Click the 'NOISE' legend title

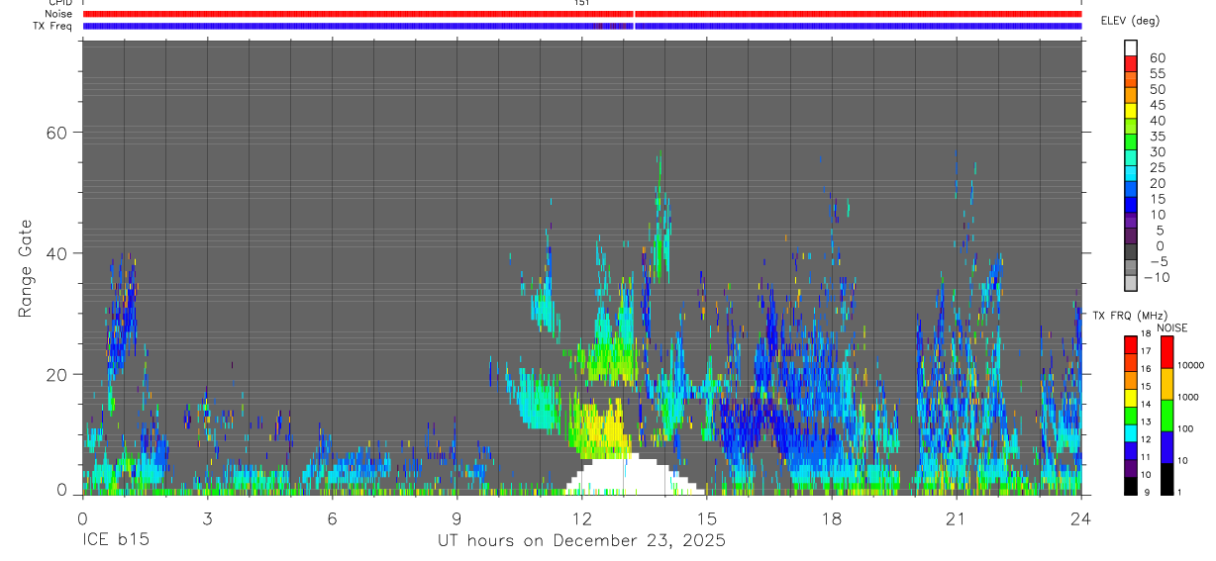pos(1172,328)
